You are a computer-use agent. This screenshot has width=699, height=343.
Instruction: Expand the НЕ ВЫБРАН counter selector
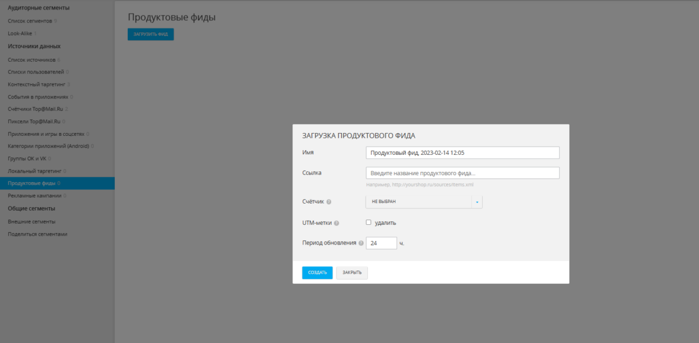click(418, 202)
